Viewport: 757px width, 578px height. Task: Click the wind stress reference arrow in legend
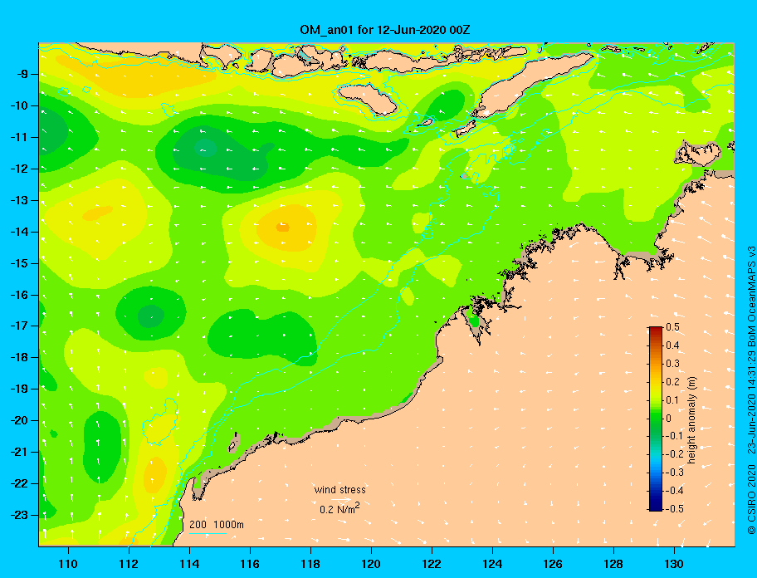341,499
